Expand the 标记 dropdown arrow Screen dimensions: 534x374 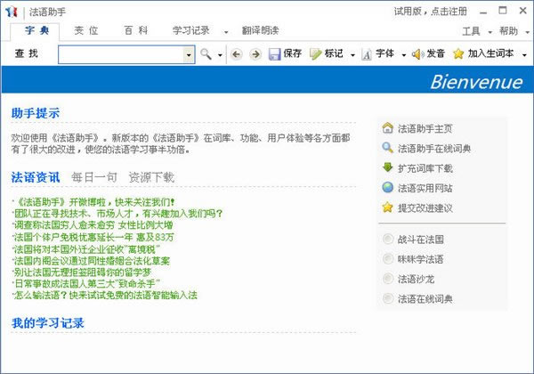352,55
